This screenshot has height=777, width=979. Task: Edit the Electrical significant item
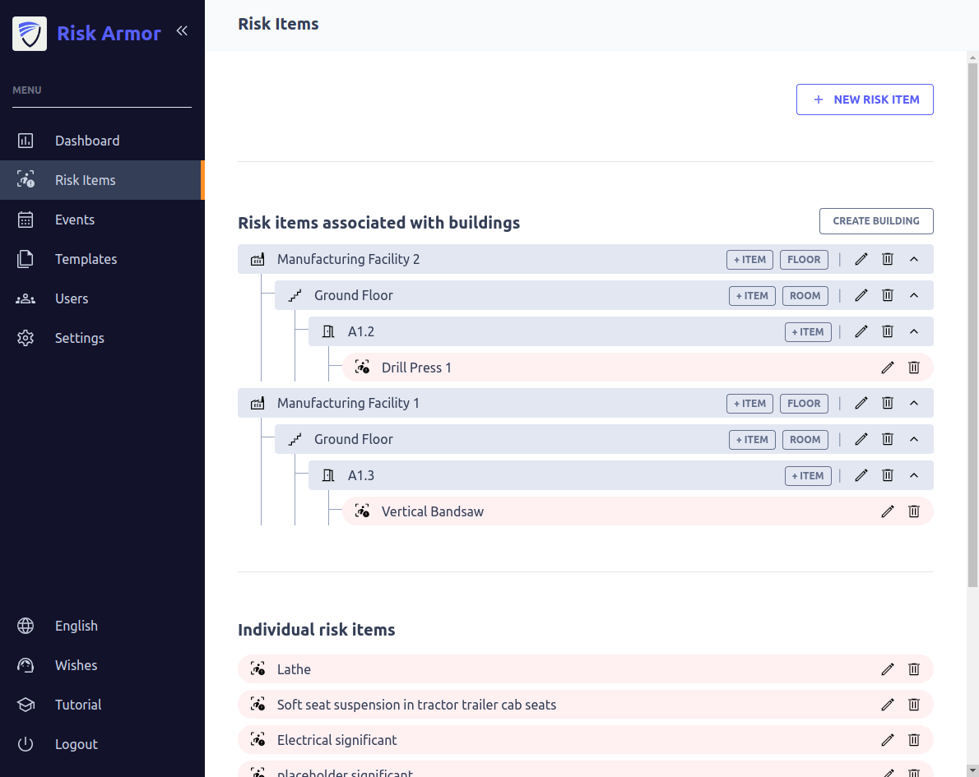[x=887, y=740]
